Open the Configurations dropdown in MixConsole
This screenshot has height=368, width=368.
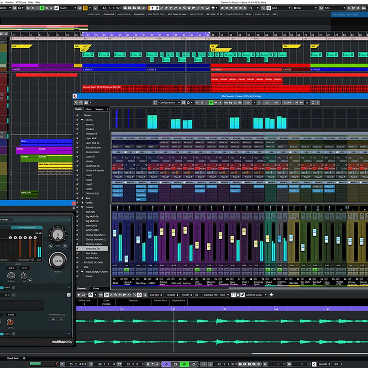pyautogui.click(x=170, y=103)
